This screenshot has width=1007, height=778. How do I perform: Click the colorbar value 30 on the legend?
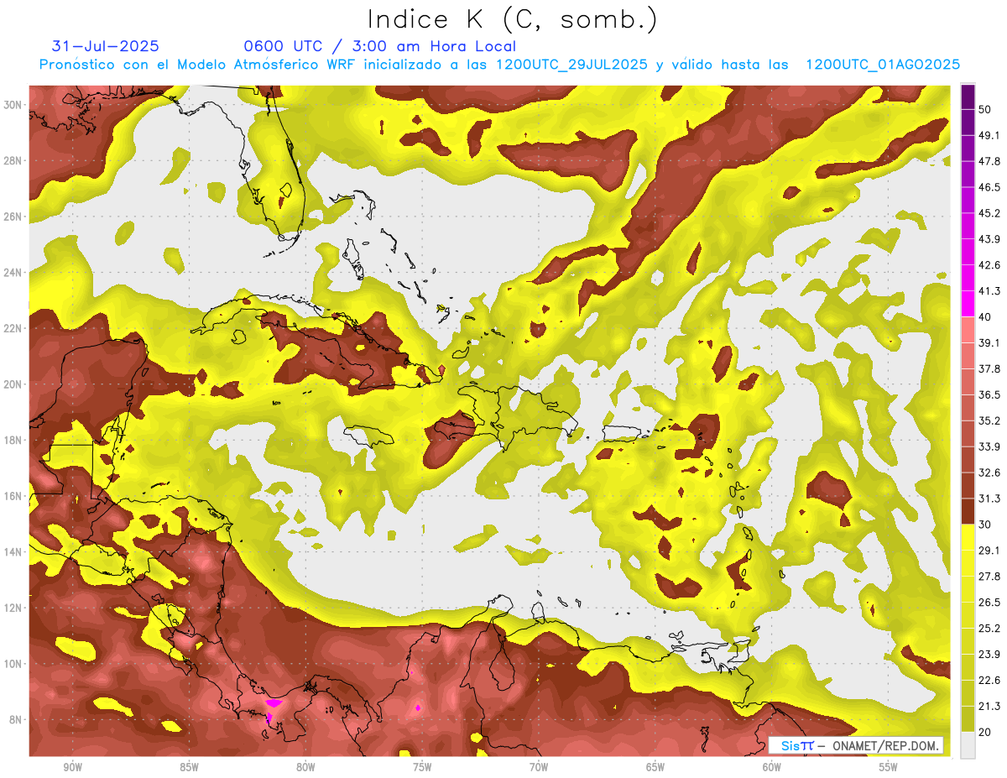[985, 525]
